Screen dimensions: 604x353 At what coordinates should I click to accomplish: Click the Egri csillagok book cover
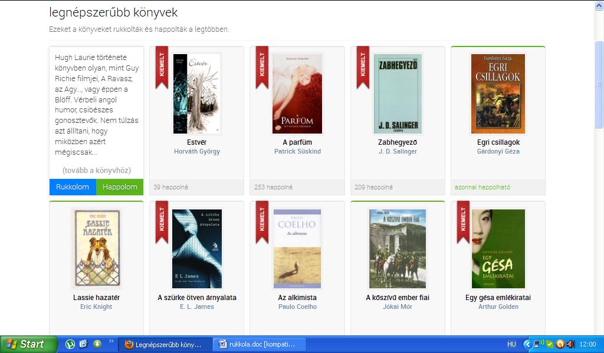[498, 94]
